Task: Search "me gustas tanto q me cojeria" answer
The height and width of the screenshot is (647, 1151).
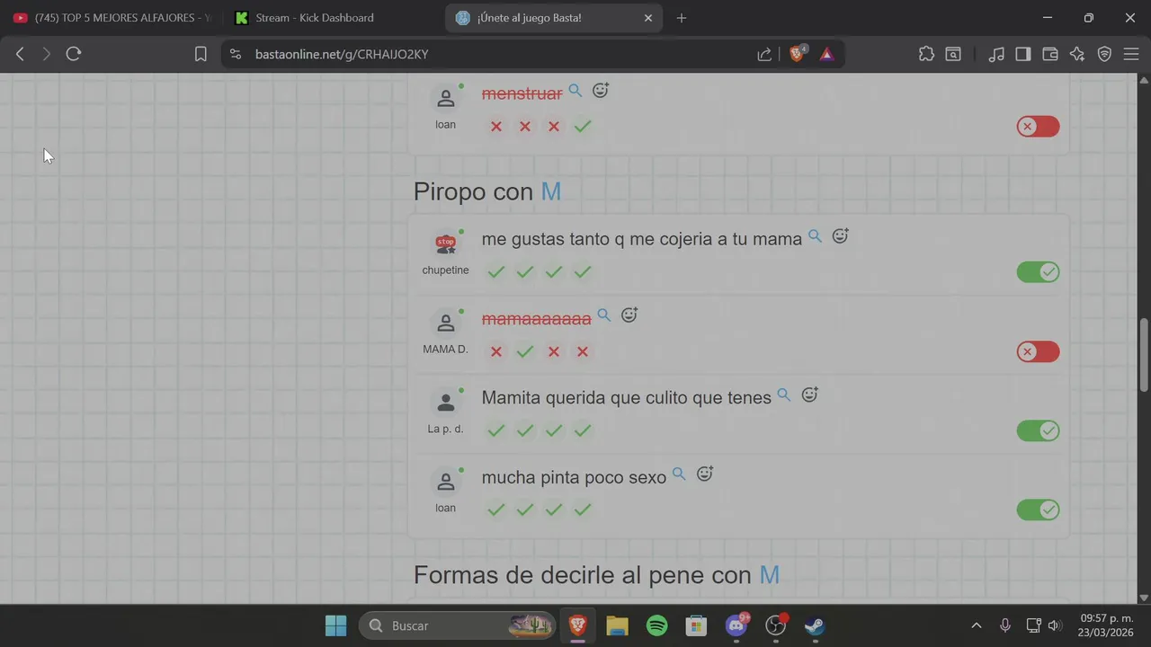Action: (x=815, y=236)
